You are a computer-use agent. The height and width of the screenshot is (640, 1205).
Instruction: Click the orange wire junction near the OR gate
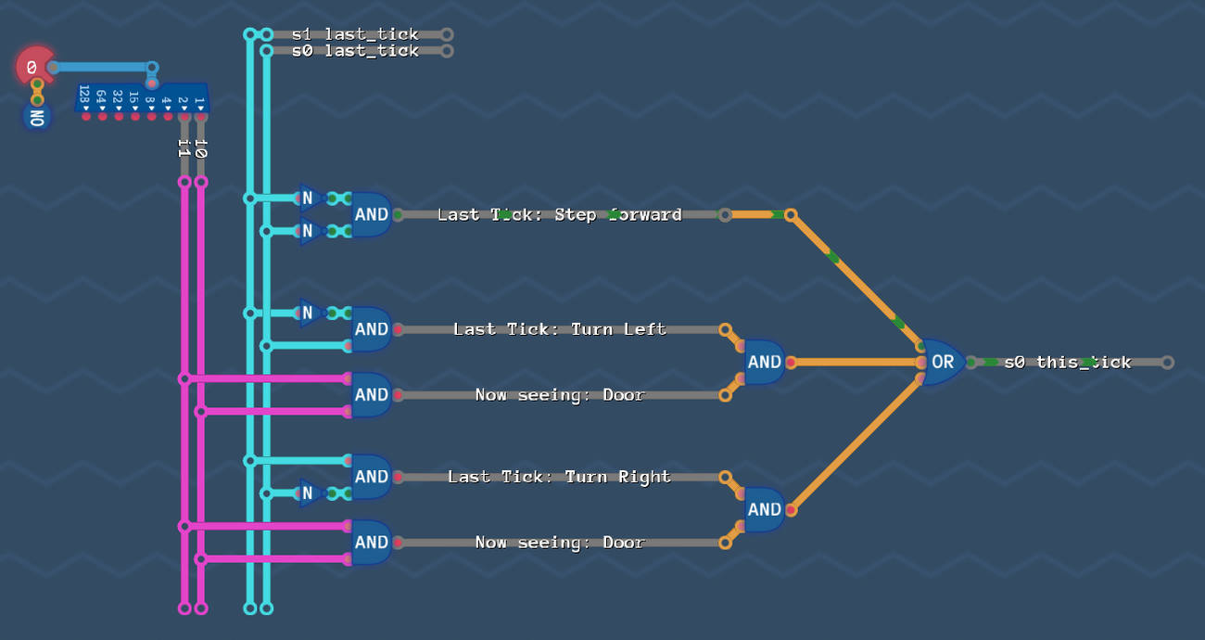[793, 214]
